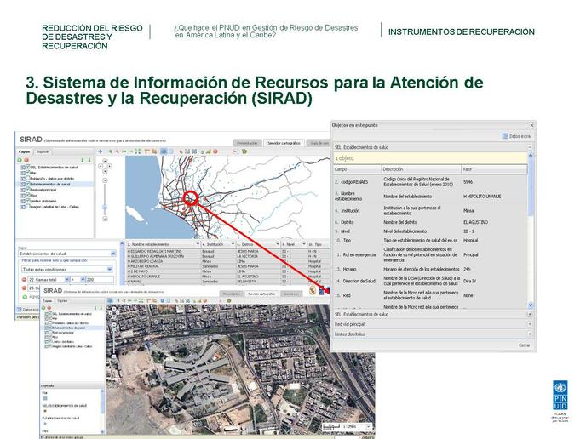Viewport: 586px width, 439px height.
Task: Click 'Cerrar' button in popup
Action: pos(525,345)
